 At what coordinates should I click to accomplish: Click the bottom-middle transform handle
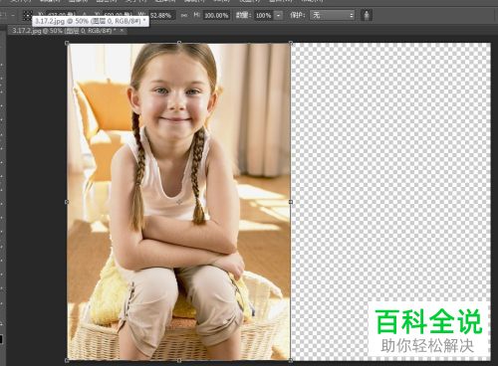[179, 360]
